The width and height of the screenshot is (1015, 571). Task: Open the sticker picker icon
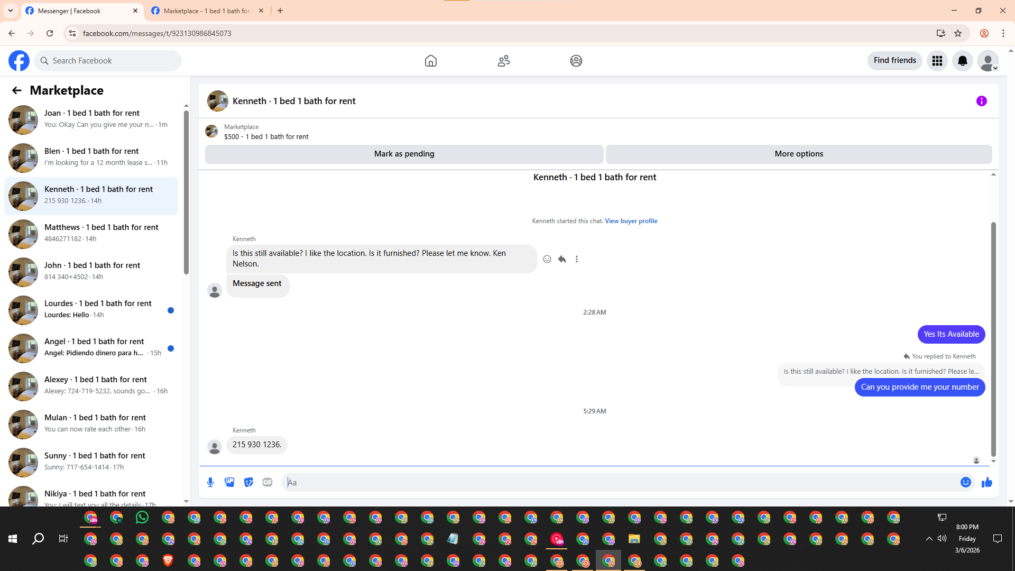click(248, 482)
